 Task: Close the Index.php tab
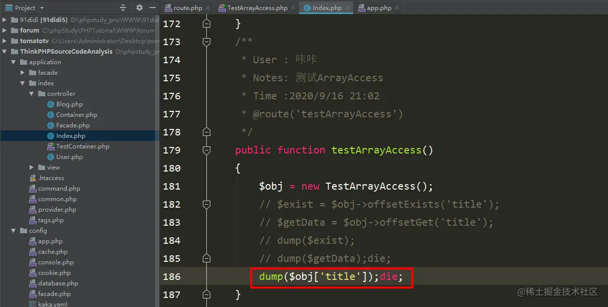(347, 8)
